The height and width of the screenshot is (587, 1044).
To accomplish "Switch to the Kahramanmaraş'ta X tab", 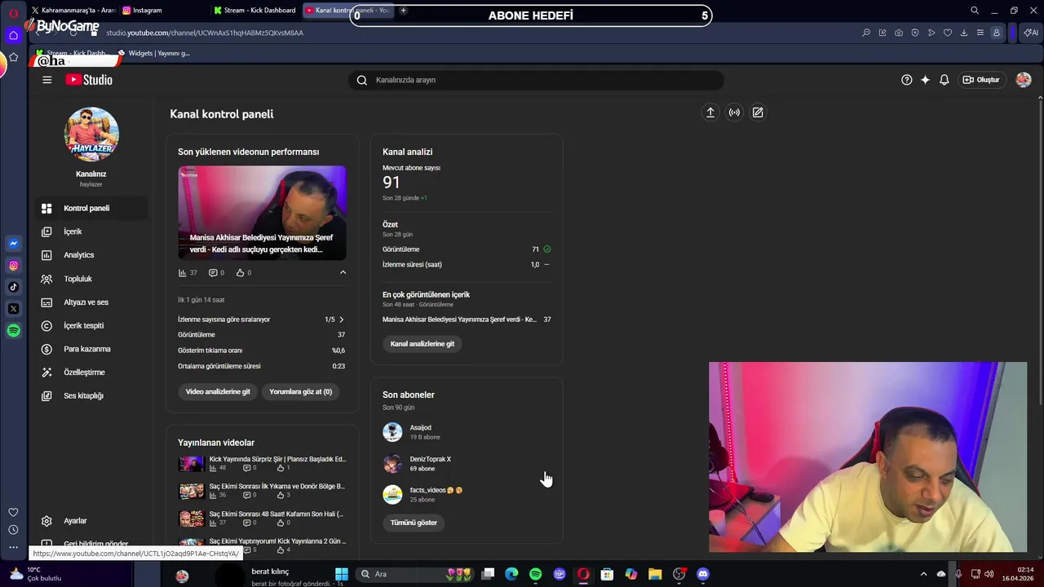I will [73, 11].
